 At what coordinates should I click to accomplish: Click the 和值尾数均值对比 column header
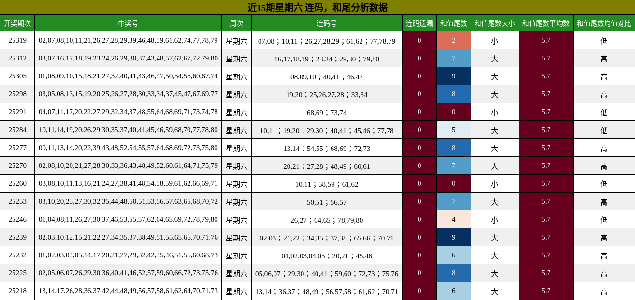point(603,23)
